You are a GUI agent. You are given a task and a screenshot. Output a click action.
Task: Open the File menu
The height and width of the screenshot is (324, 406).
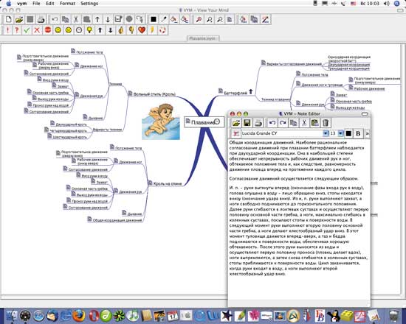(x=36, y=4)
